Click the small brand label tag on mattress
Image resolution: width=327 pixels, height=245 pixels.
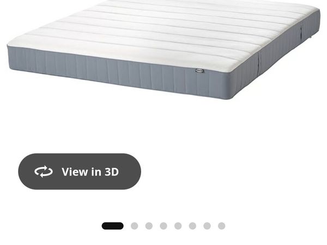tap(200, 71)
